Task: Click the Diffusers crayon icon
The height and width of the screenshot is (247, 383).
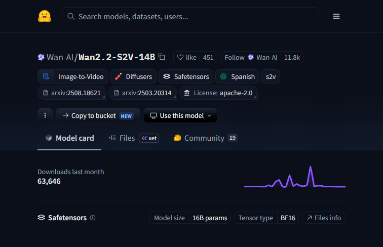Action: click(118, 76)
